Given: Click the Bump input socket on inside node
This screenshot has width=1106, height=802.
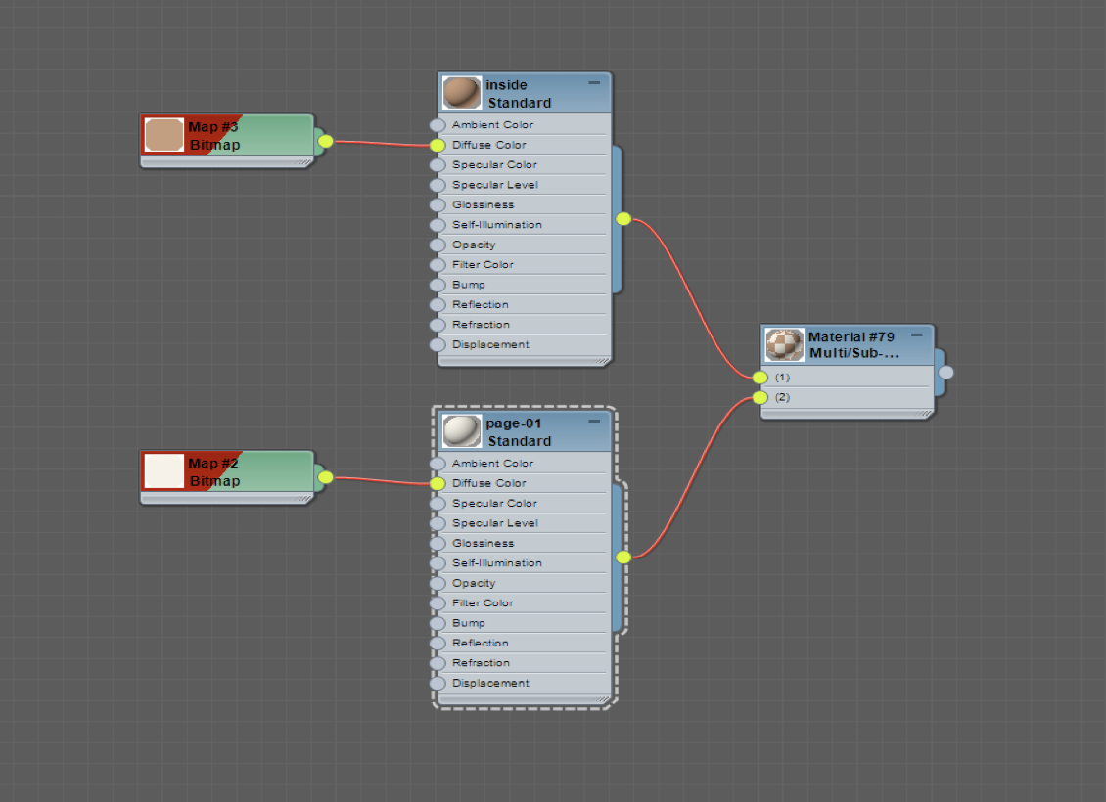Looking at the screenshot, I should click(438, 285).
